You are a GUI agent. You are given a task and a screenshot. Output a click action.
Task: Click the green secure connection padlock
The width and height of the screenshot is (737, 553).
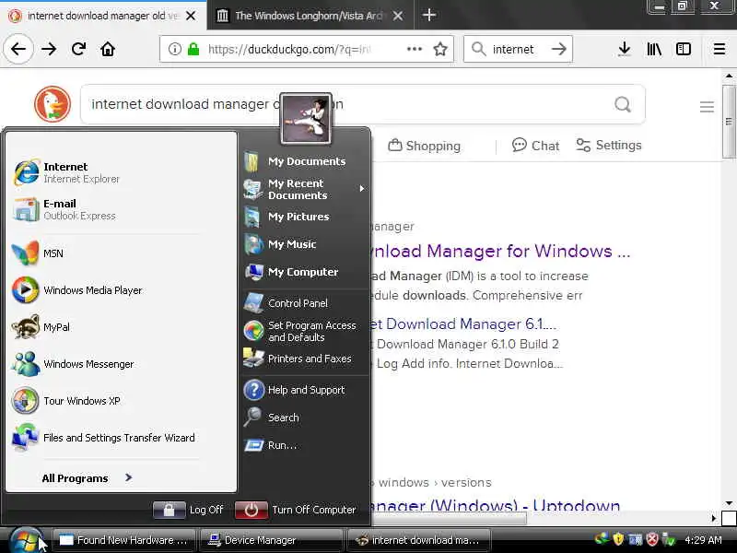click(x=193, y=49)
